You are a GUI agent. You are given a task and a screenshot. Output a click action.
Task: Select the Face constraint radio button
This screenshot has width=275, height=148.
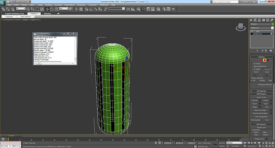[253, 135]
